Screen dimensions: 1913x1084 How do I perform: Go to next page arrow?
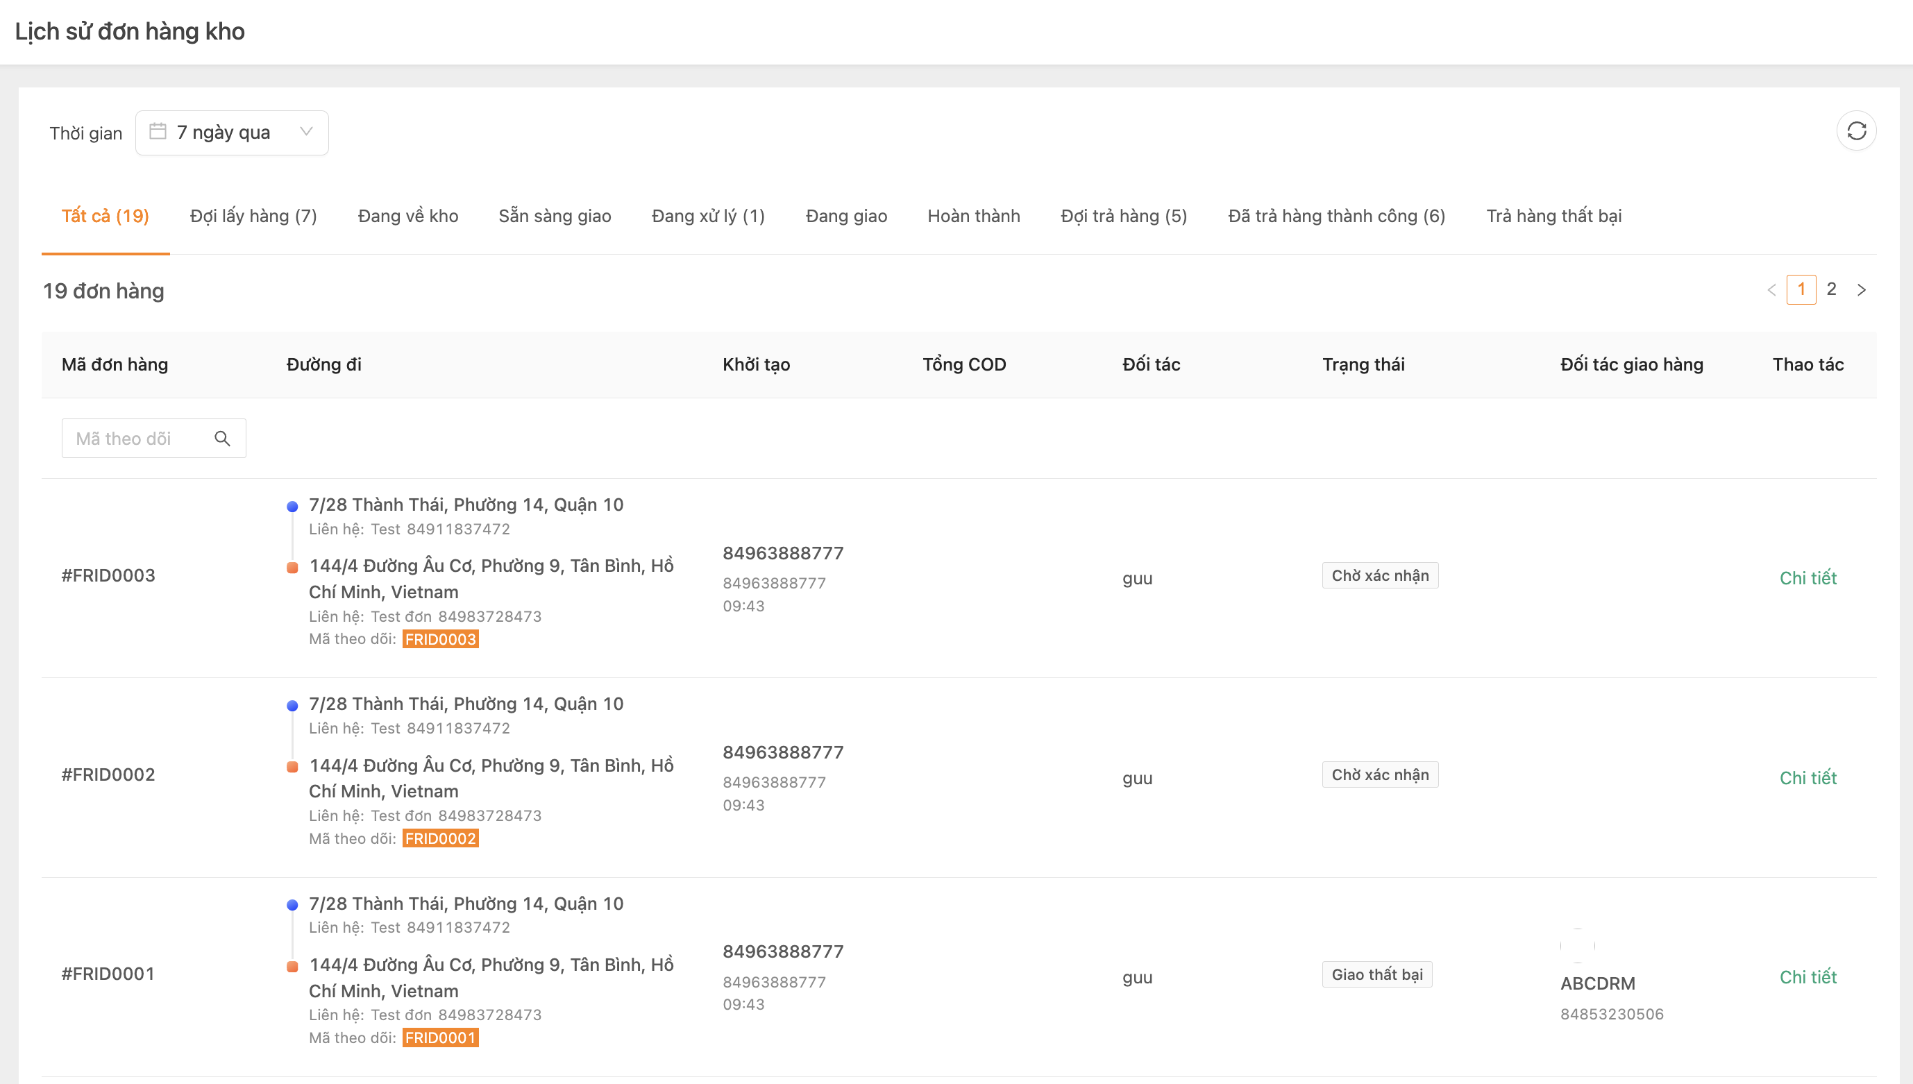tap(1861, 289)
